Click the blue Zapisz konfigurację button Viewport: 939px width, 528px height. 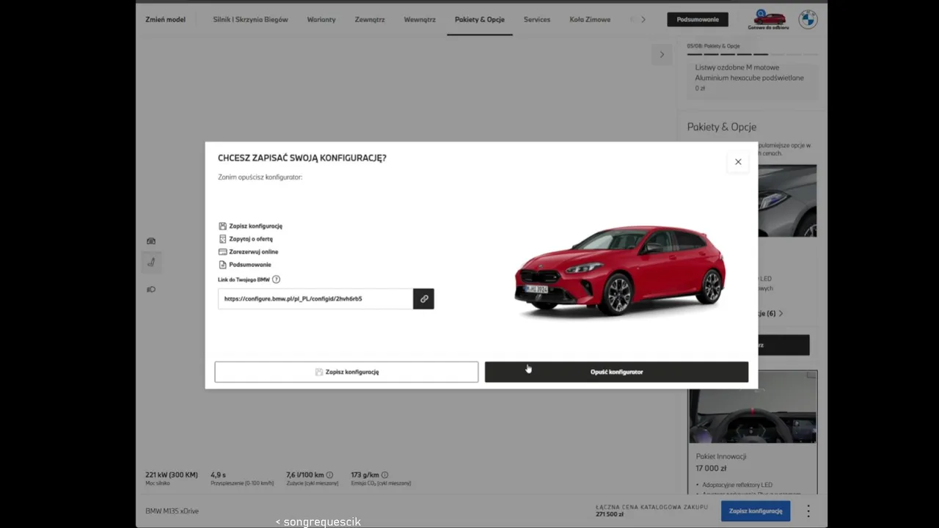click(x=756, y=511)
